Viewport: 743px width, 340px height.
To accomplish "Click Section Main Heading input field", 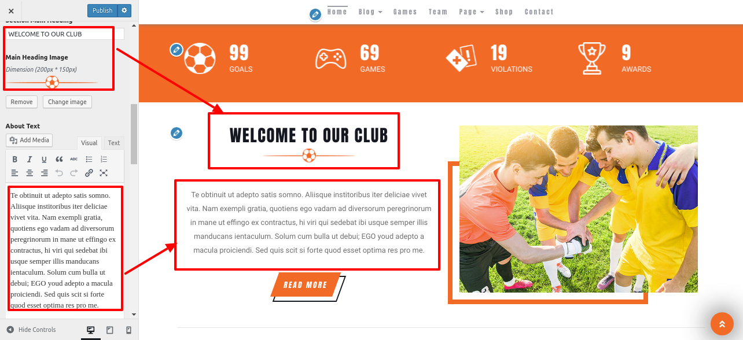I will click(65, 34).
